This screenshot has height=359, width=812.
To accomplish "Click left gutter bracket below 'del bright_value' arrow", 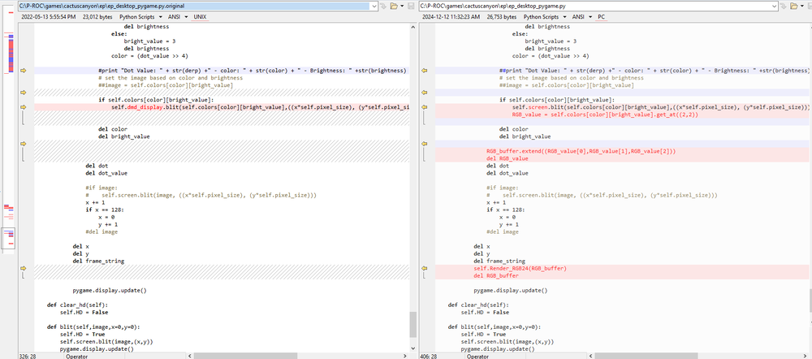I will click(x=23, y=154).
